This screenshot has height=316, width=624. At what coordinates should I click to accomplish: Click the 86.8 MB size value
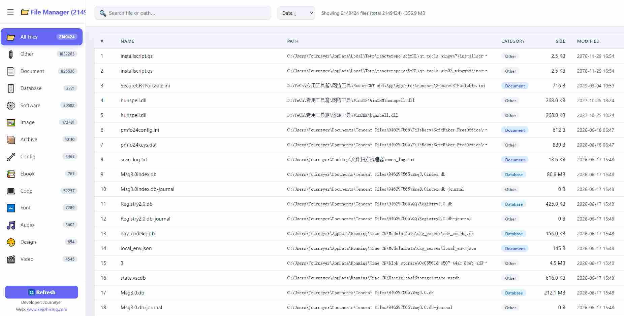point(556,174)
